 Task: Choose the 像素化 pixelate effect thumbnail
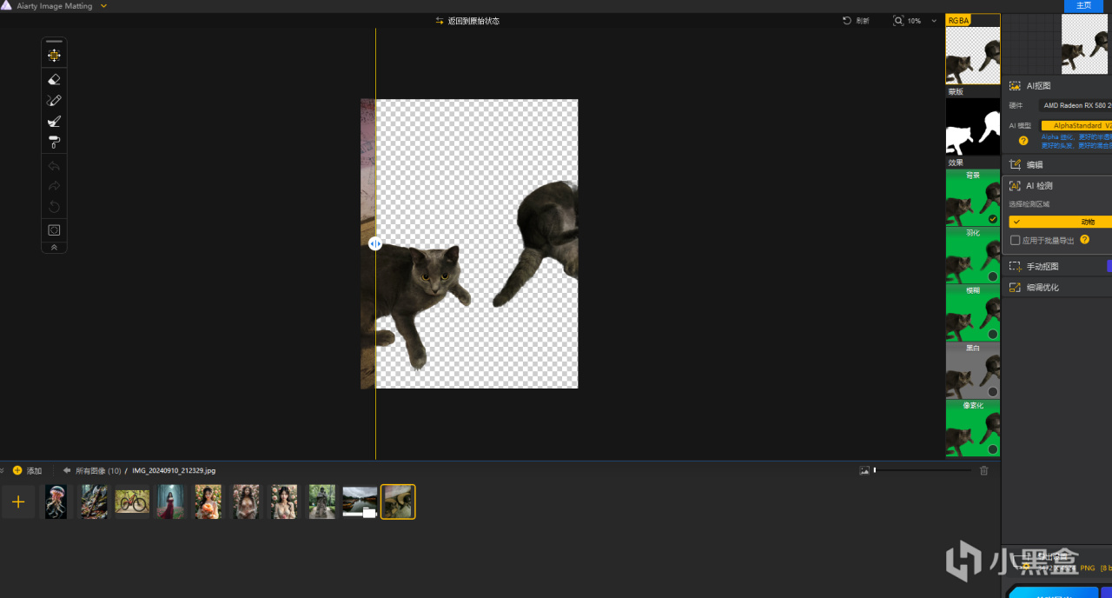[972, 428]
